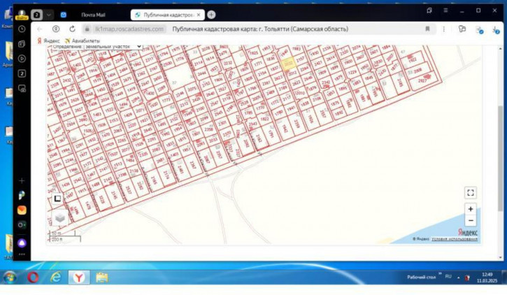
Task: Bookmark this page in address bar
Action: click(x=427, y=29)
